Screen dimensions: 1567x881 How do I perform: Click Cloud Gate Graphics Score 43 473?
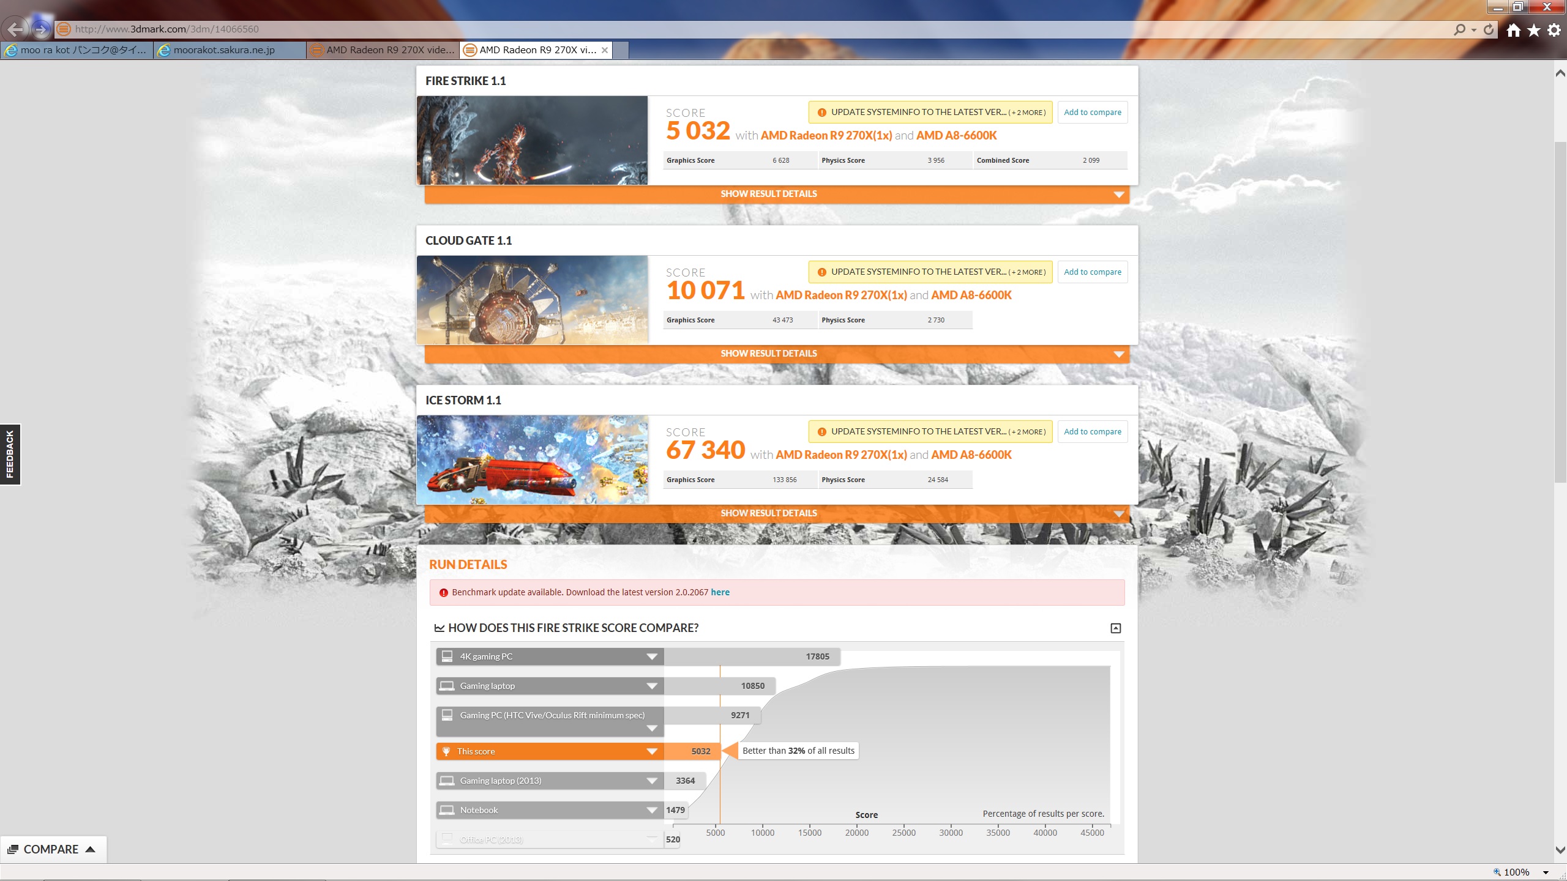pos(782,320)
